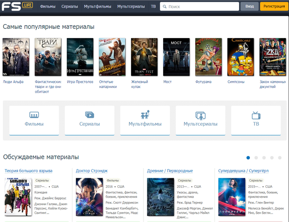Image resolution: width=289 pixels, height=222 pixels.
Task: Open the ТВ category icon tile
Action: coord(255,120)
